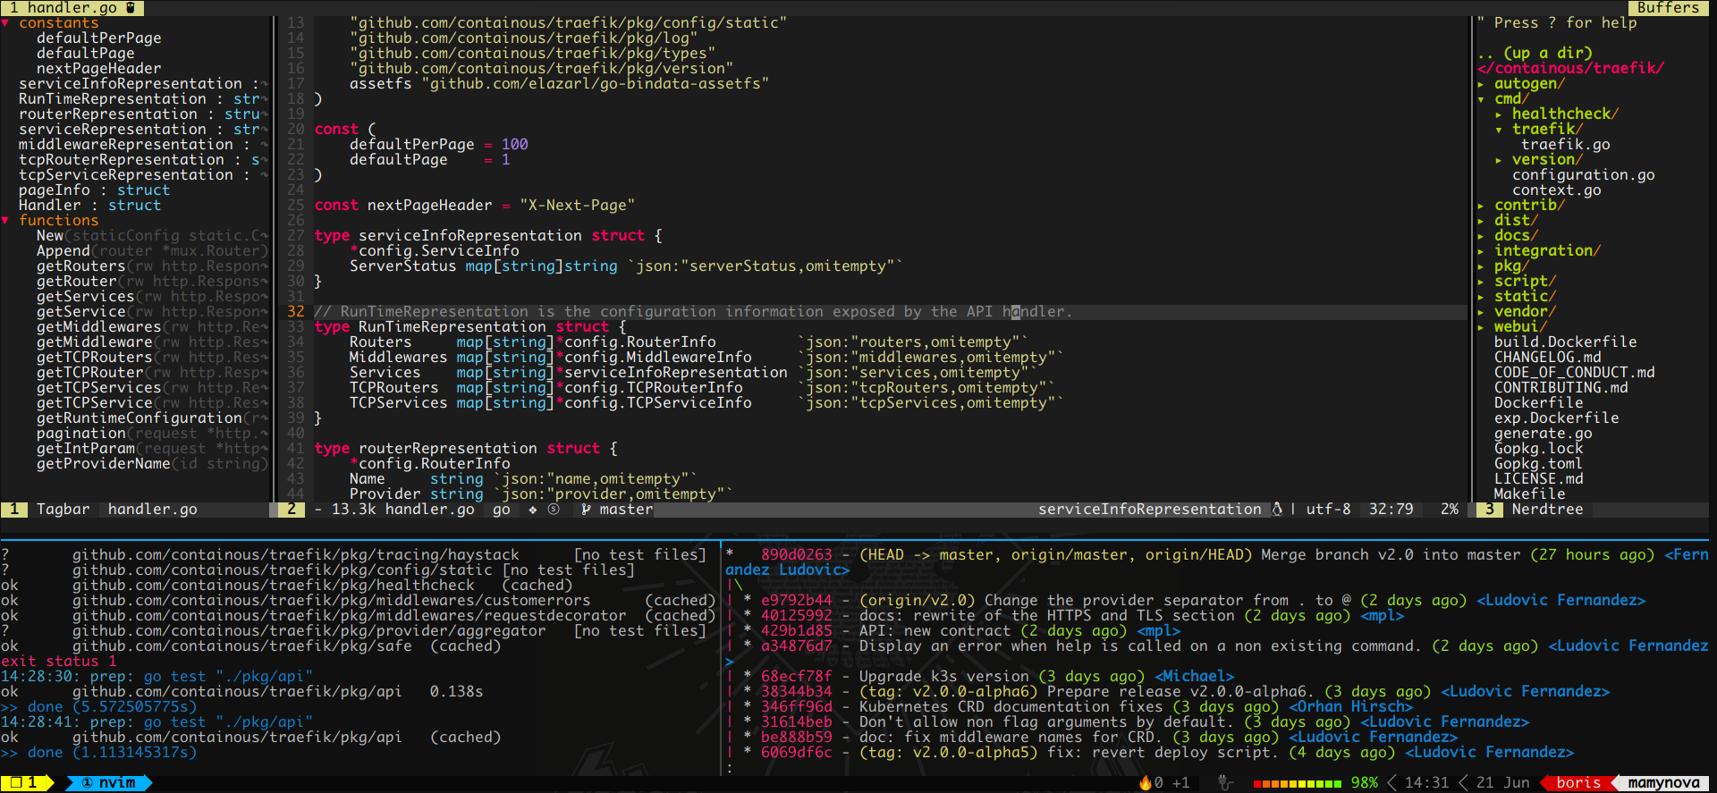Screen dimensions: 1717x793
Task: Collapse the cmd directory in Nerdtree
Action: (1482, 99)
